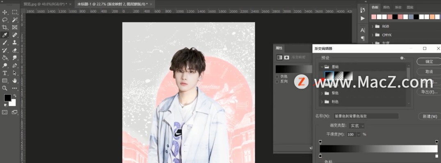The image size is (441, 163).
Task: Select the Frame tool
Action: (x=15, y=27)
